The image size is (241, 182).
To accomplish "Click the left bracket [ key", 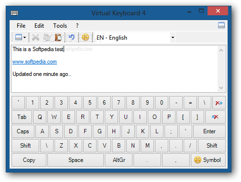I will (x=183, y=117).
